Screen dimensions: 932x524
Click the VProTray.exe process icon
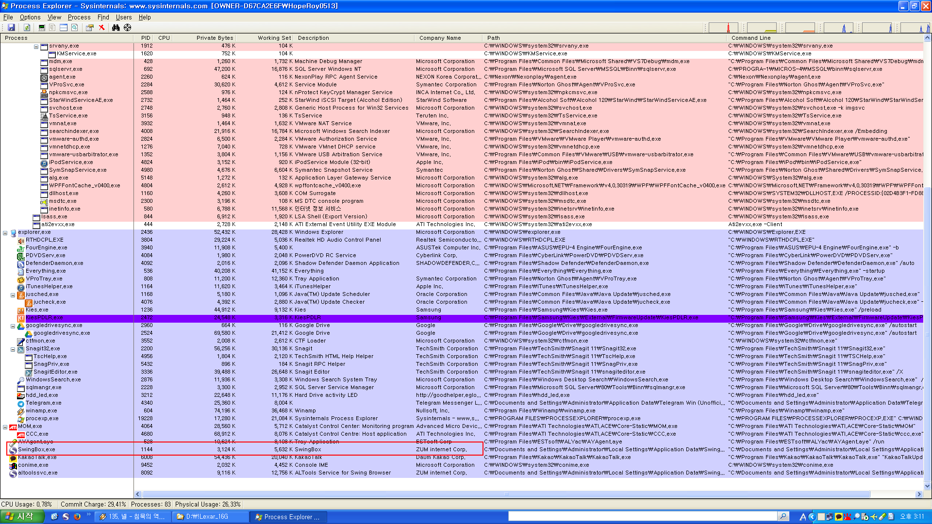(21, 279)
